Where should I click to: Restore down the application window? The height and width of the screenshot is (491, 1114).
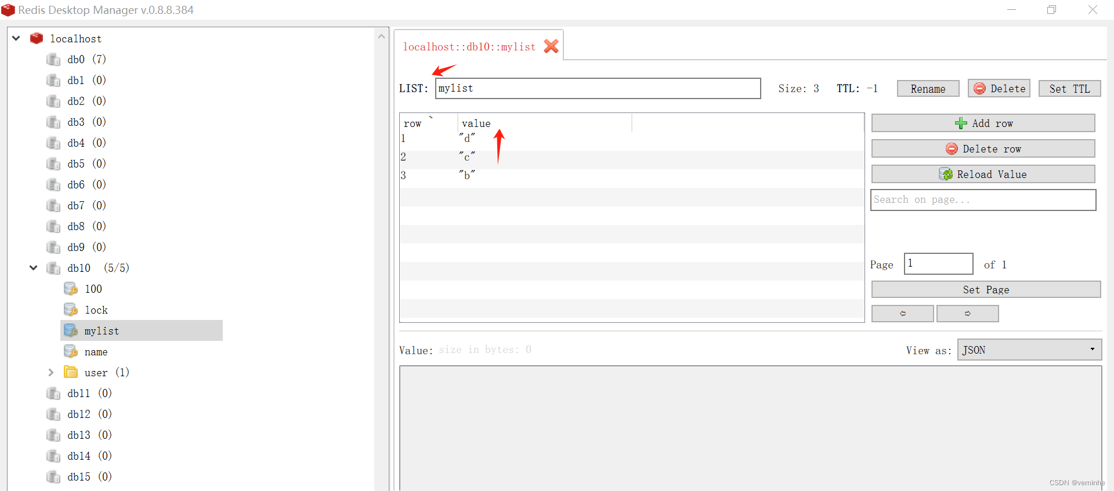[1051, 10]
